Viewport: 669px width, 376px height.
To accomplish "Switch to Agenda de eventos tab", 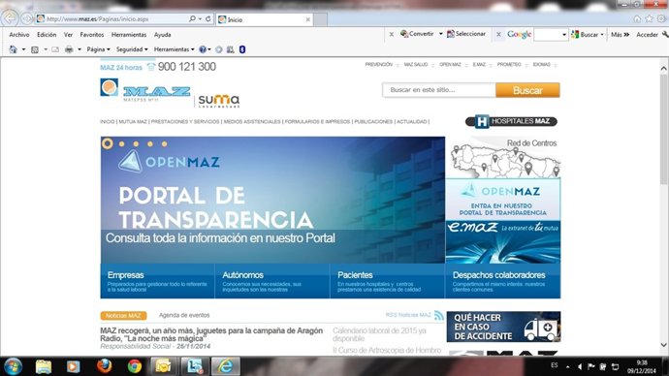I will [x=184, y=315].
